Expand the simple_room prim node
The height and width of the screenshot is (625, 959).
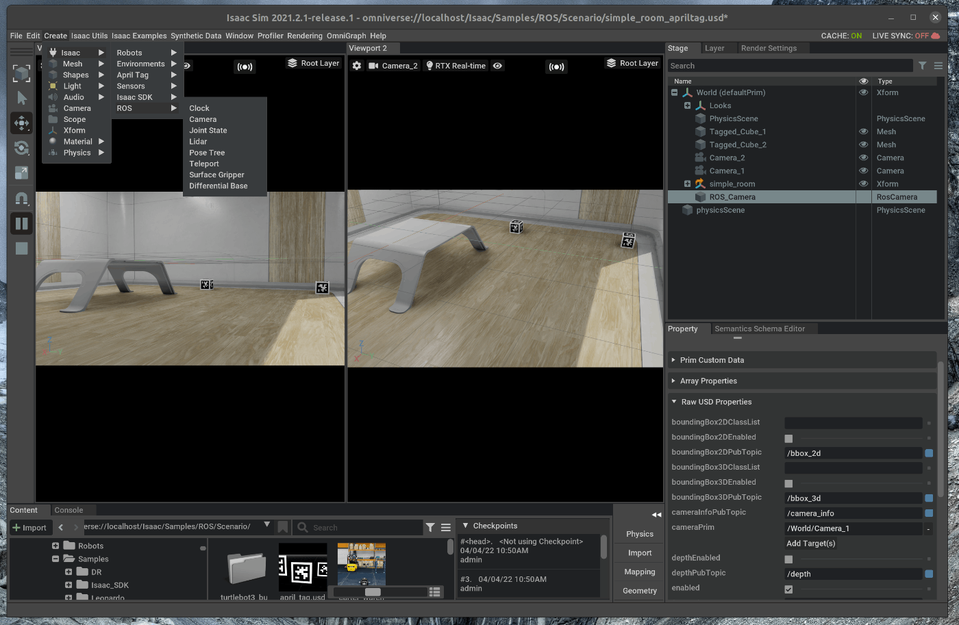tap(687, 183)
